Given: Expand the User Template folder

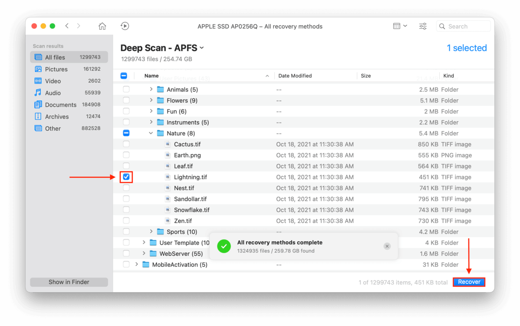Looking at the screenshot, I should pyautogui.click(x=144, y=243).
